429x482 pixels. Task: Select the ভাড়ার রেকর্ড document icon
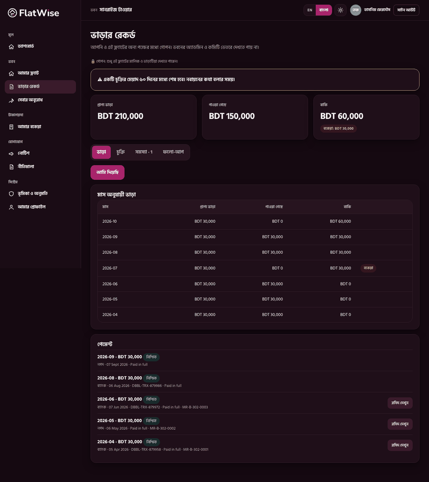[x=12, y=87]
